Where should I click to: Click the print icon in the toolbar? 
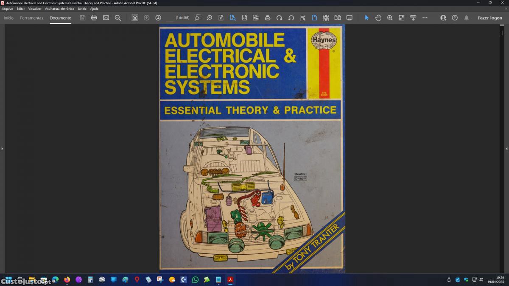[94, 18]
